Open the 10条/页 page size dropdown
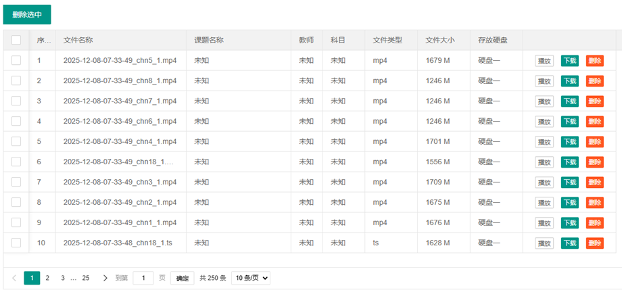The height and width of the screenshot is (290, 622). tap(250, 278)
